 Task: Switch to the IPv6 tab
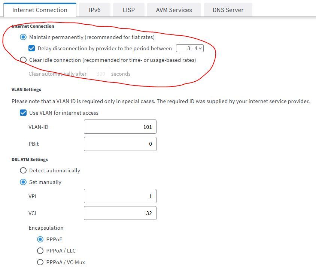tap(94, 10)
